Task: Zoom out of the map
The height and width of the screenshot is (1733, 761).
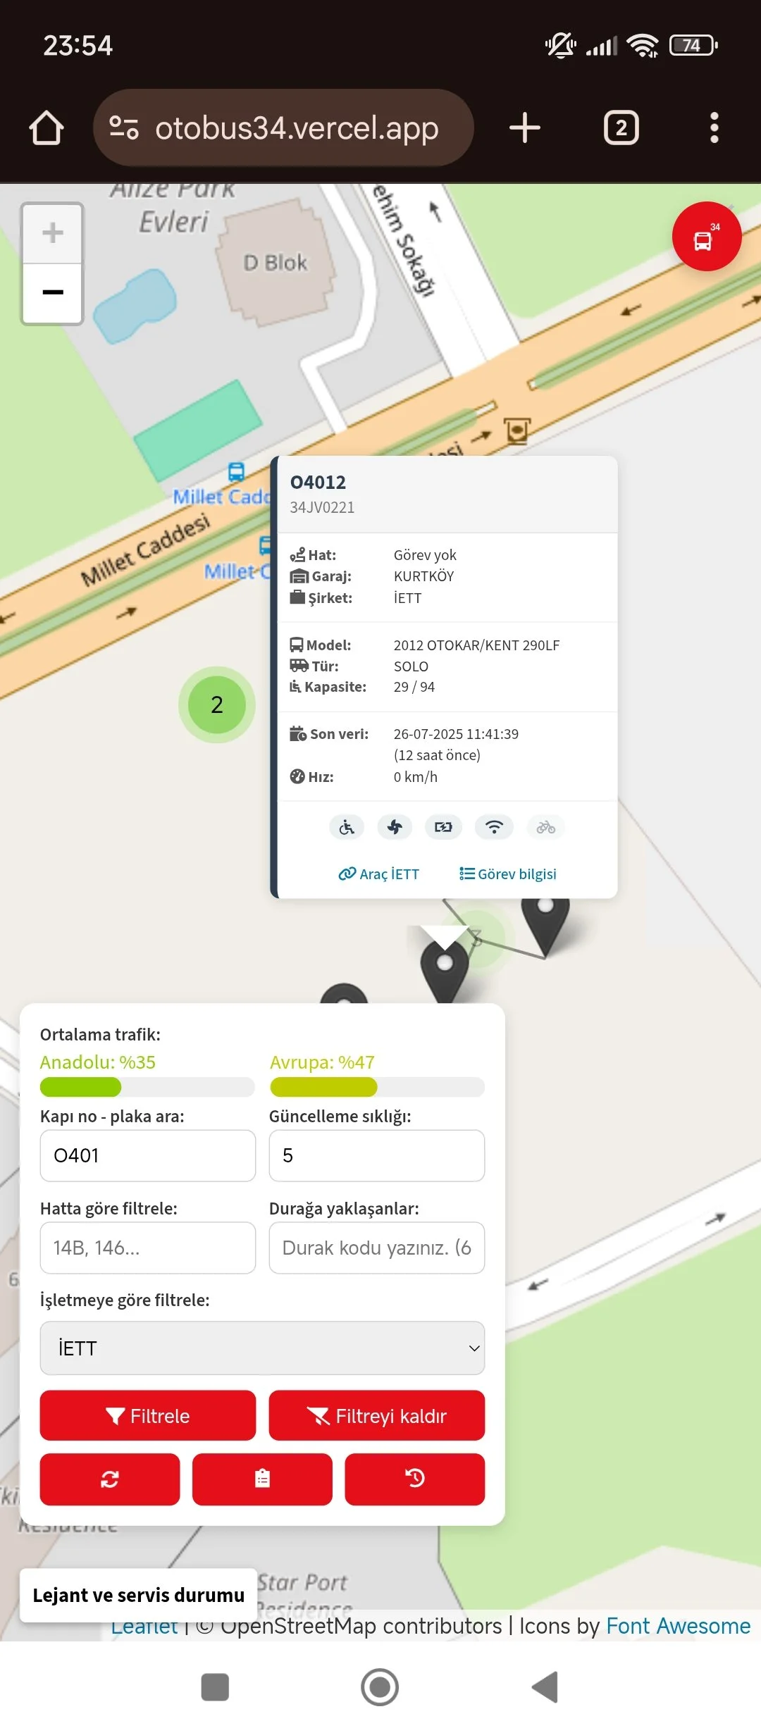Action: [53, 293]
